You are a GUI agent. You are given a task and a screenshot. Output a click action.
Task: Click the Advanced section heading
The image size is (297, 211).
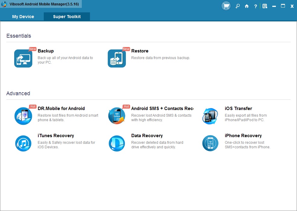coord(18,93)
